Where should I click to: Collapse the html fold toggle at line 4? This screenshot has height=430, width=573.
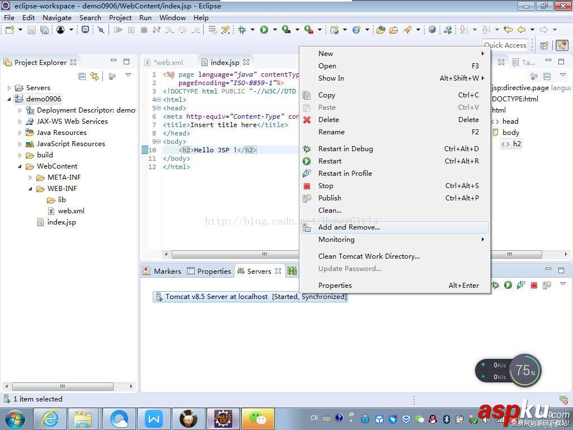pyautogui.click(x=158, y=100)
